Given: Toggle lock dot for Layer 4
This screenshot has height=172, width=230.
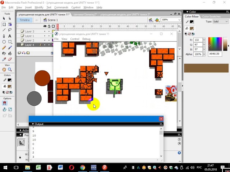Looking at the screenshot, I should pos(49,45).
